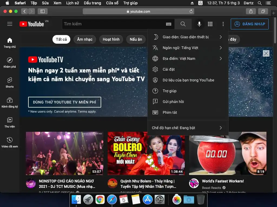Open Safari Tệp menu

point(34,3)
